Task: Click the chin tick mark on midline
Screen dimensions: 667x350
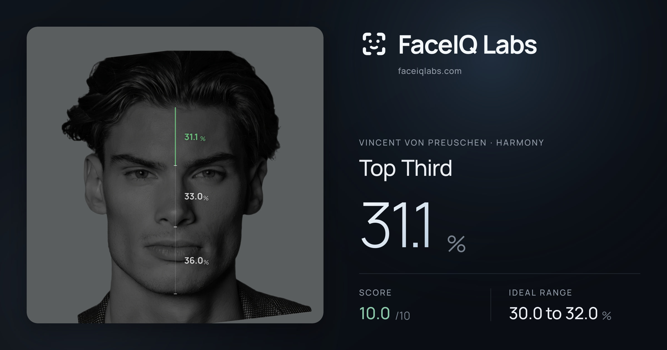Action: click(175, 294)
